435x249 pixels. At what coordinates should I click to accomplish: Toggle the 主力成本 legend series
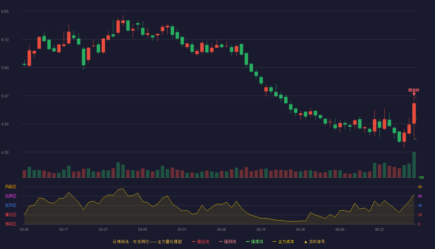283,242
